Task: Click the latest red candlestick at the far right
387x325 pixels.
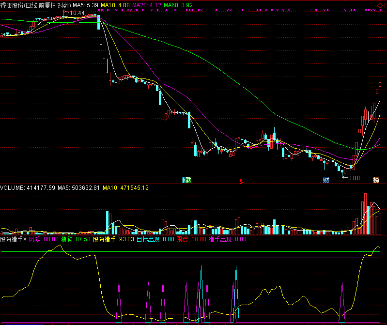Action: (x=380, y=84)
